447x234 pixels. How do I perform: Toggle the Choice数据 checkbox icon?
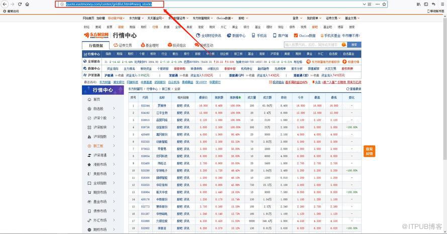(x=296, y=36)
